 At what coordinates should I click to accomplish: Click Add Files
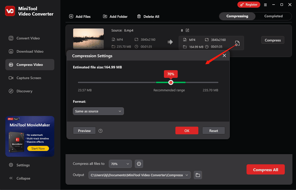click(x=80, y=17)
